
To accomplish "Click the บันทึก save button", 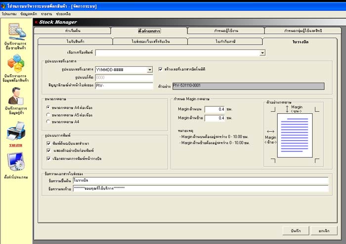I will pyautogui.click(x=296, y=231).
